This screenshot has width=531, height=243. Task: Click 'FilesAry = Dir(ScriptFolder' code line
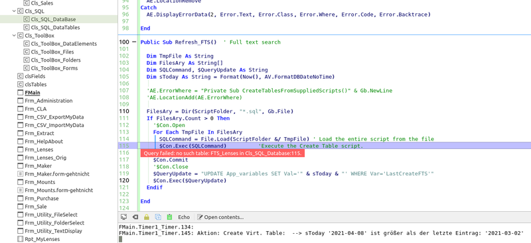pyautogui.click(x=220, y=111)
